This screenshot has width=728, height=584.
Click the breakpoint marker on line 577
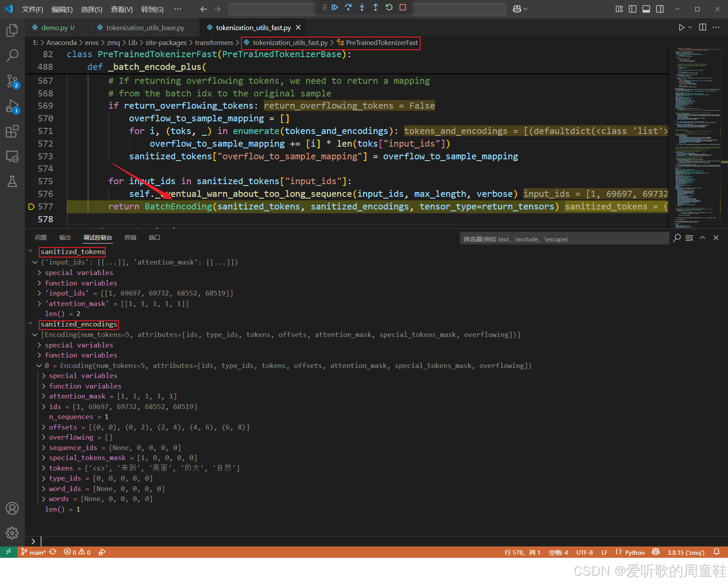click(x=31, y=206)
